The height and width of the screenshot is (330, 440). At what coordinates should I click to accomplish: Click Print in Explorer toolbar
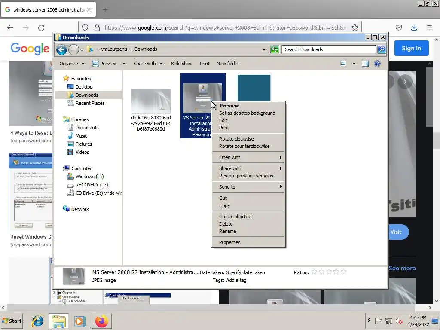click(x=205, y=64)
